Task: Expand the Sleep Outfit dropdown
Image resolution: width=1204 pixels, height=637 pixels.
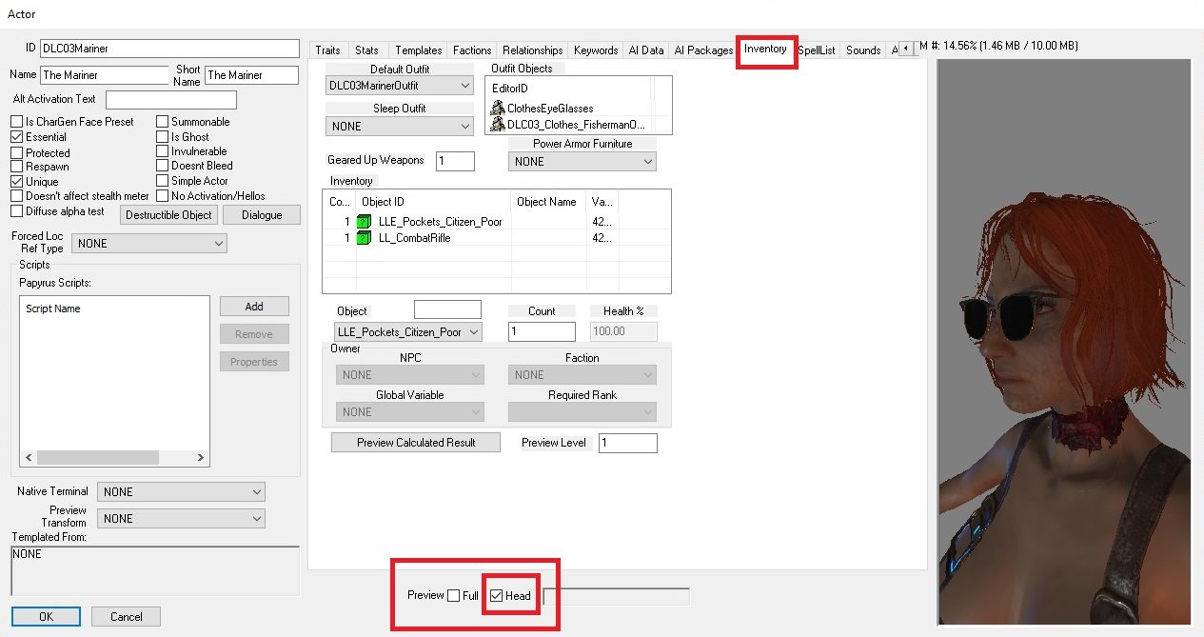Action: (x=399, y=127)
